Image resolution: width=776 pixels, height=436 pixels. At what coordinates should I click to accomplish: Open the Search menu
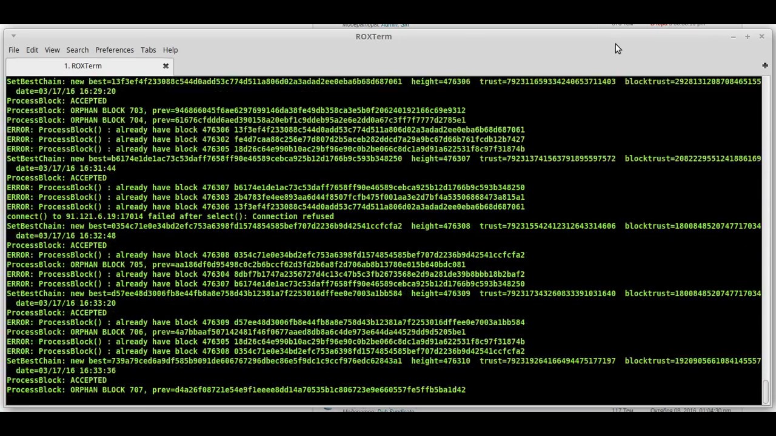pos(77,50)
